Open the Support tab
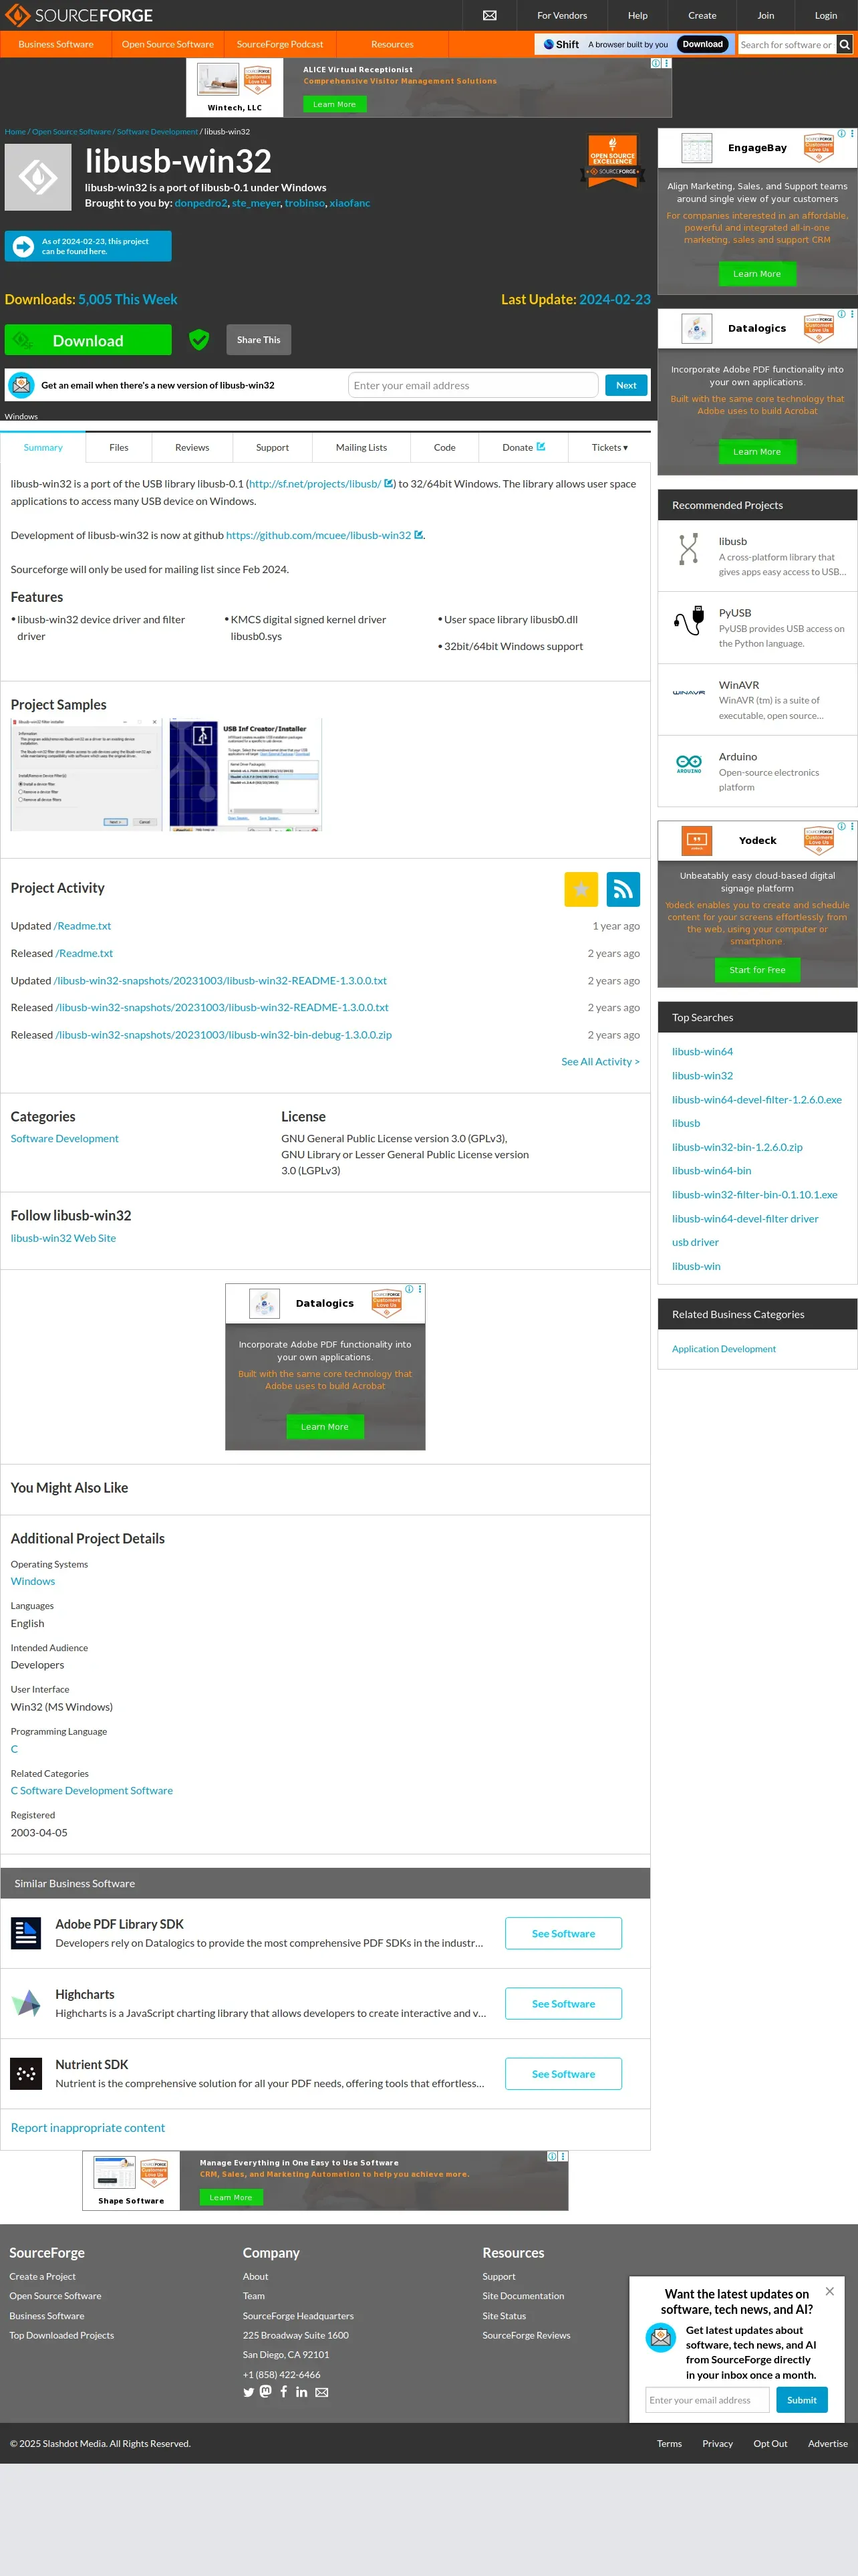 (x=272, y=448)
